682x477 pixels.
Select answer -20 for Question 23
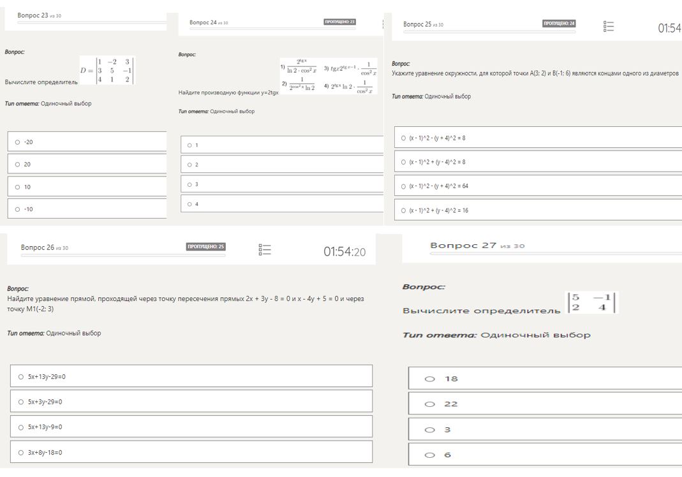18,142
